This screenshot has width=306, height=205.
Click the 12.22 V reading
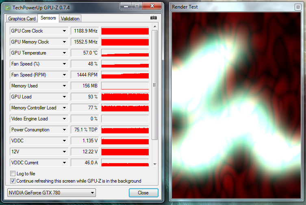click(85, 151)
